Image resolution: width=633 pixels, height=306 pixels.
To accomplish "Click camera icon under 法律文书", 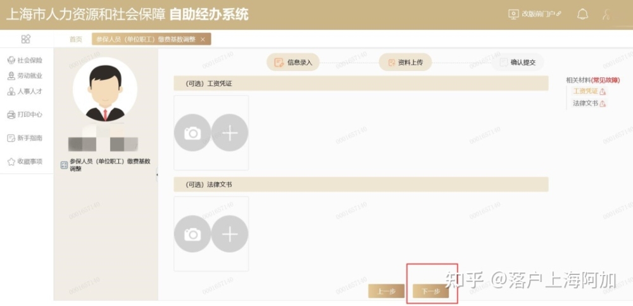I will (192, 234).
